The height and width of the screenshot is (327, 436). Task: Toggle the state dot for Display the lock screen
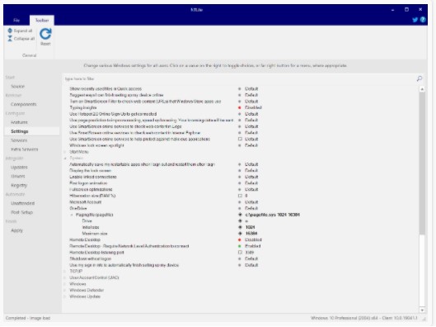point(239,170)
